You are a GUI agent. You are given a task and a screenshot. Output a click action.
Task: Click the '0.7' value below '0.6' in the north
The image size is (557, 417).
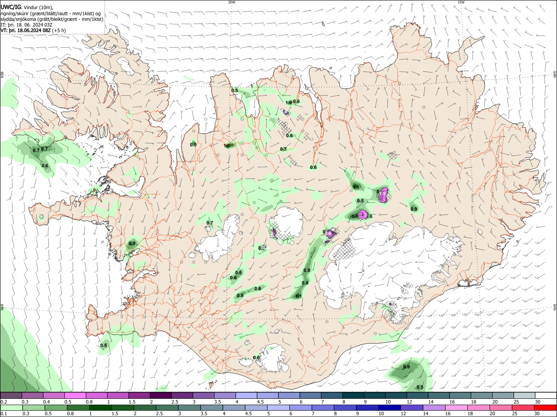283,149
